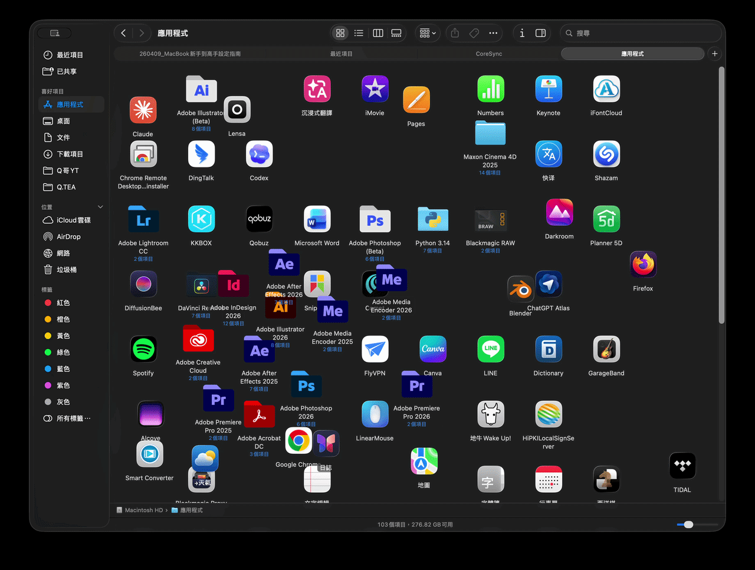This screenshot has height=570, width=755.
Task: Select the Python 3.14 folder
Action: pyautogui.click(x=433, y=219)
